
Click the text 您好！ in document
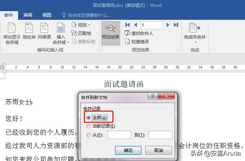coord(14,118)
